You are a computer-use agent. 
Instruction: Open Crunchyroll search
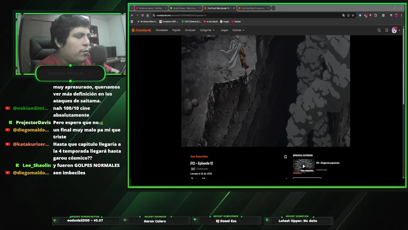point(379,30)
